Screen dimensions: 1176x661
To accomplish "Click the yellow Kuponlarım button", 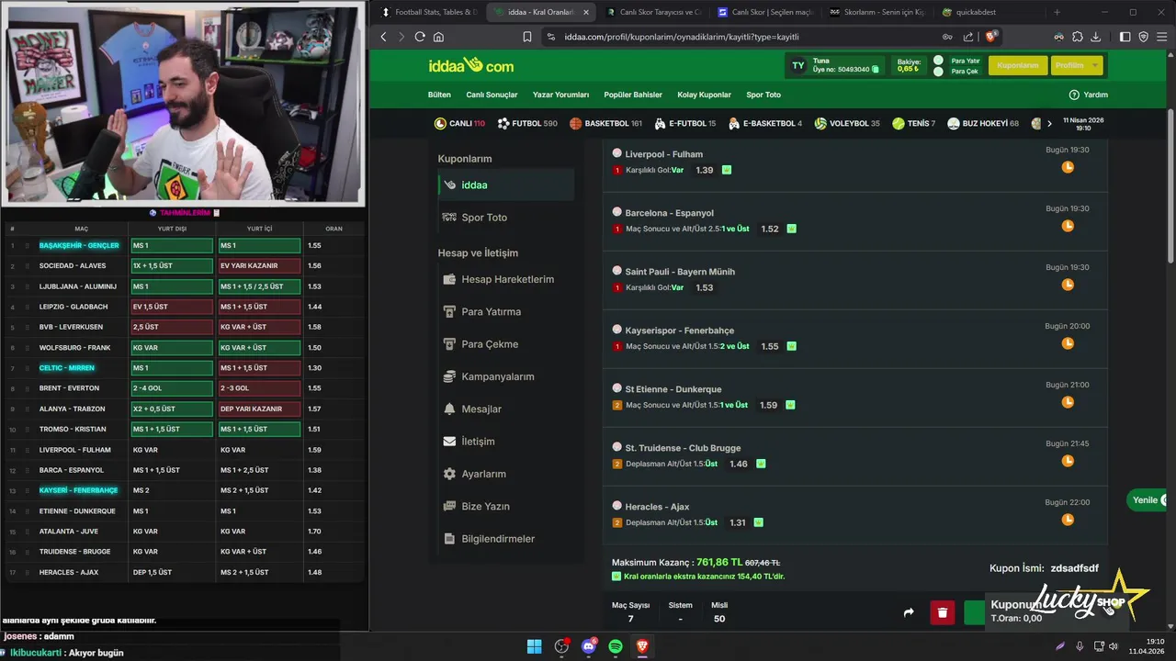I will (1017, 65).
